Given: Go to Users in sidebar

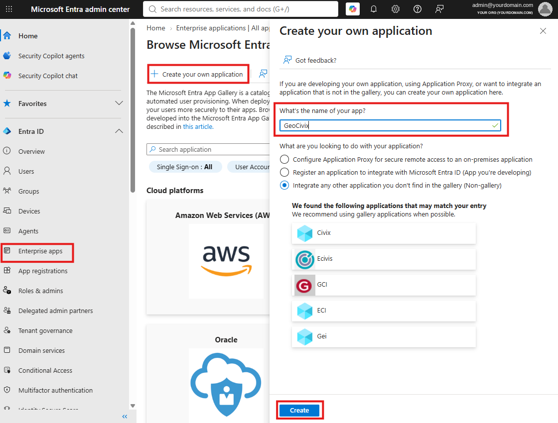Looking at the screenshot, I should [x=26, y=171].
